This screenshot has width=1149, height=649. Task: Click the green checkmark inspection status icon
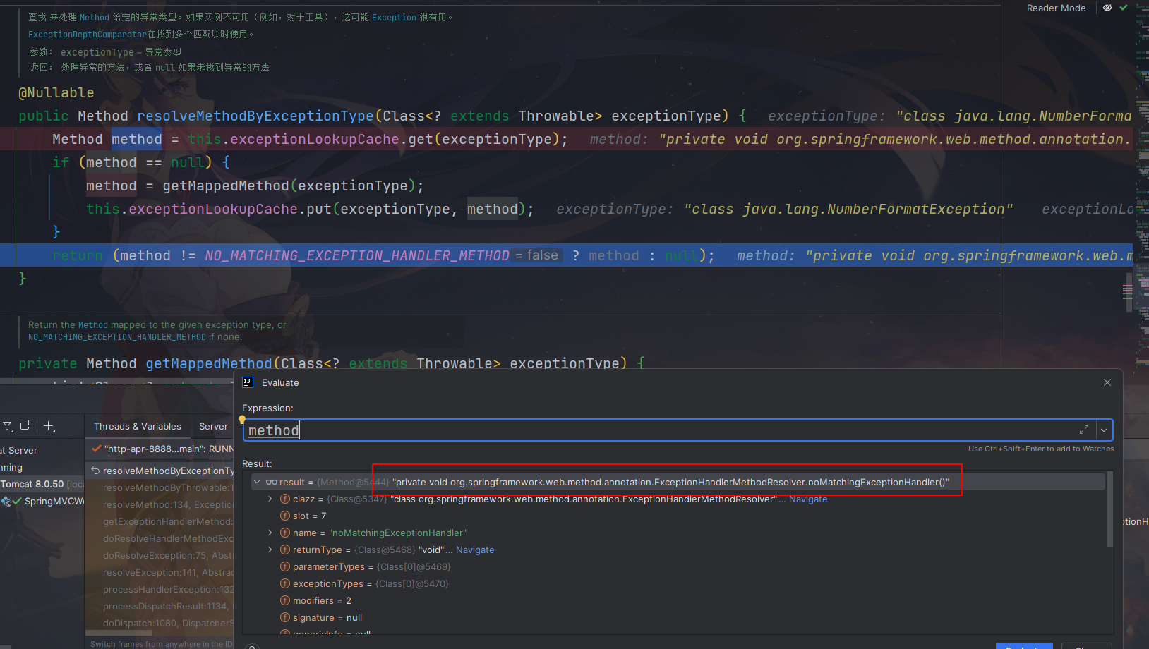point(1124,8)
